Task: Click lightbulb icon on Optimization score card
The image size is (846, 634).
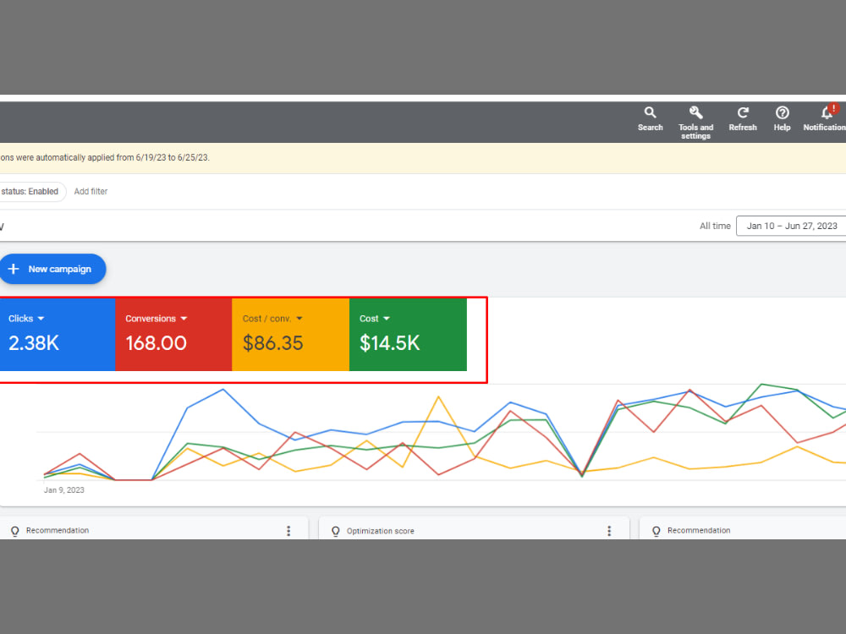Action: point(336,531)
